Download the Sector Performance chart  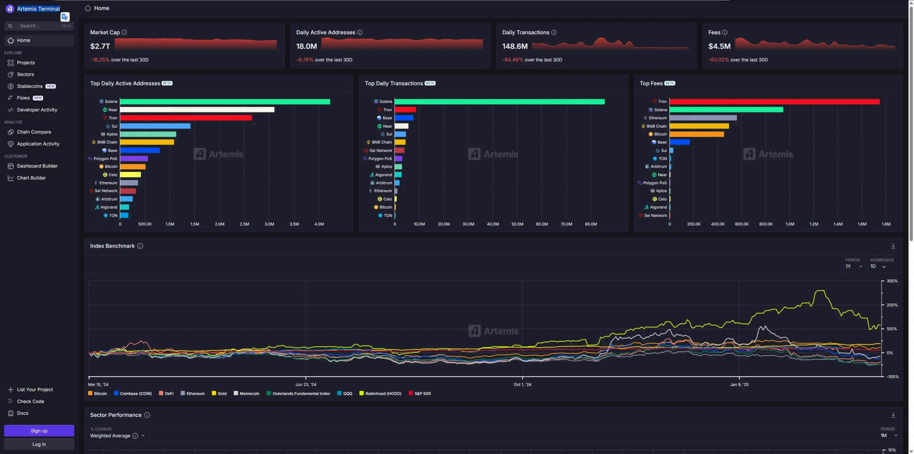[x=893, y=415]
